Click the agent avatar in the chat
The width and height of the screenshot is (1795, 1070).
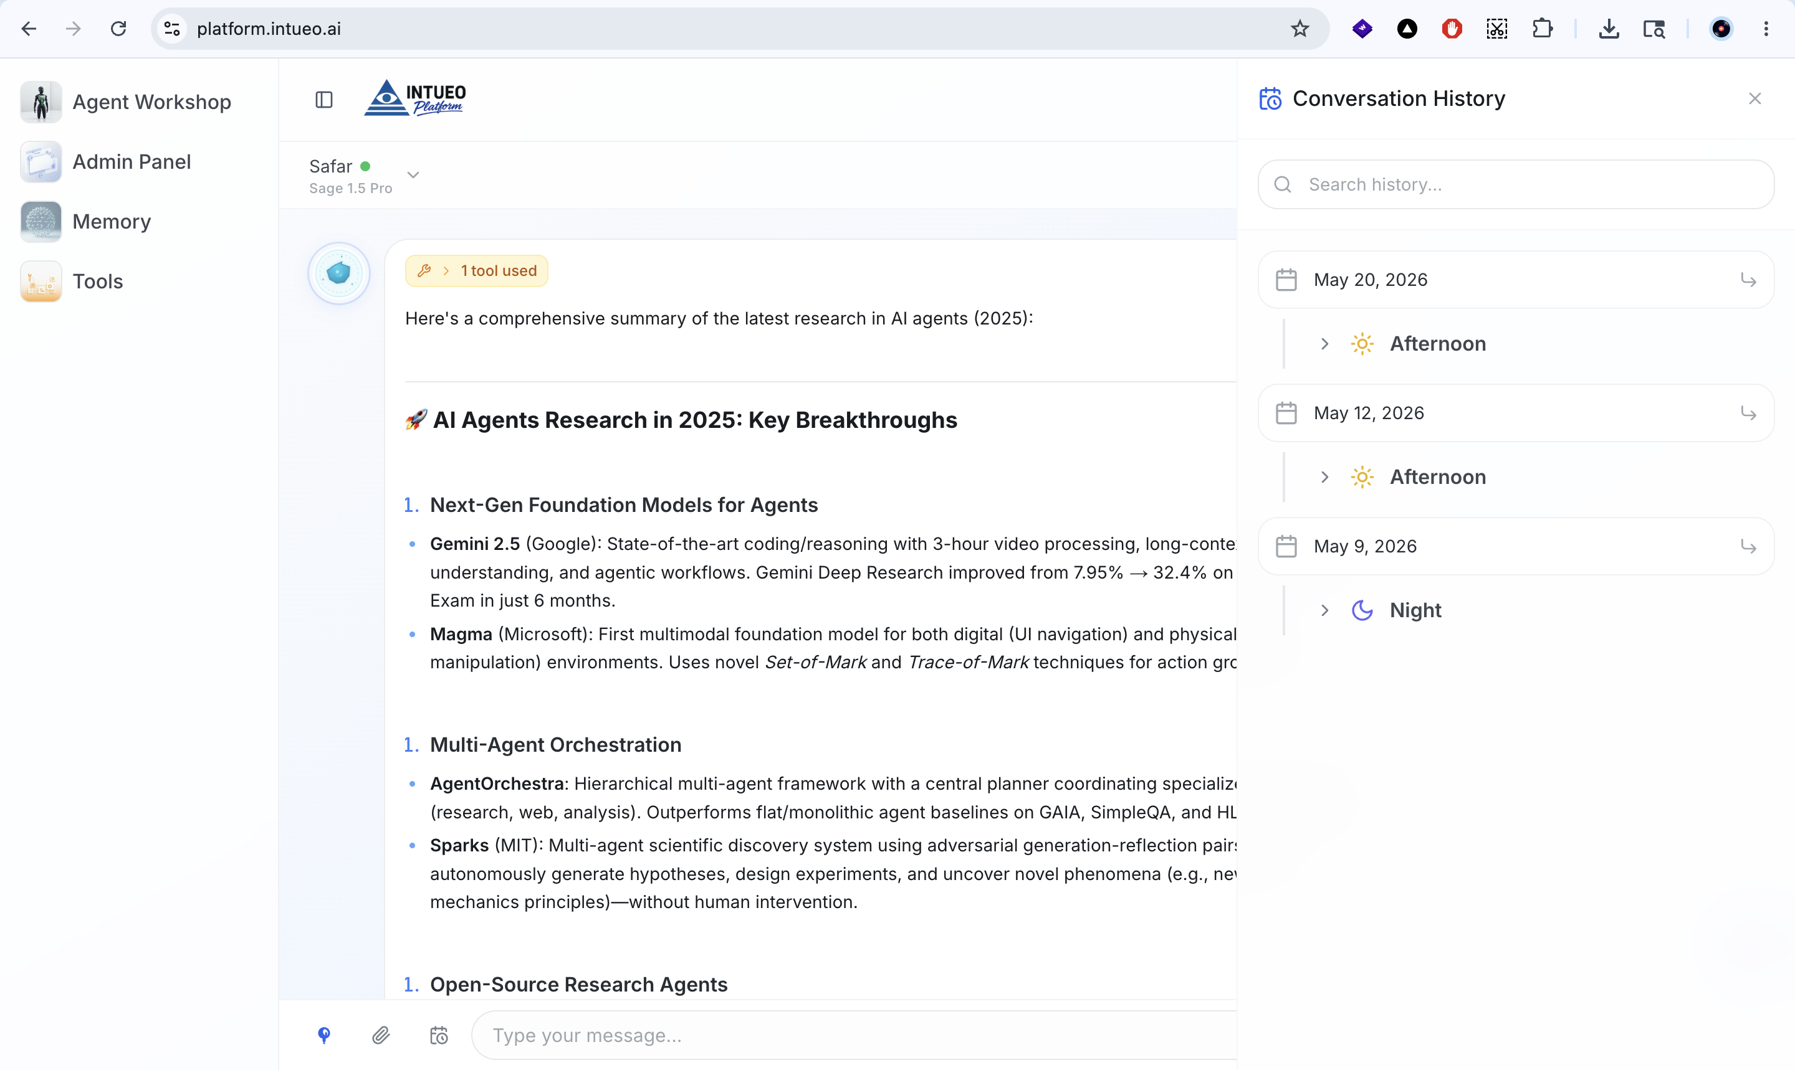pos(338,273)
